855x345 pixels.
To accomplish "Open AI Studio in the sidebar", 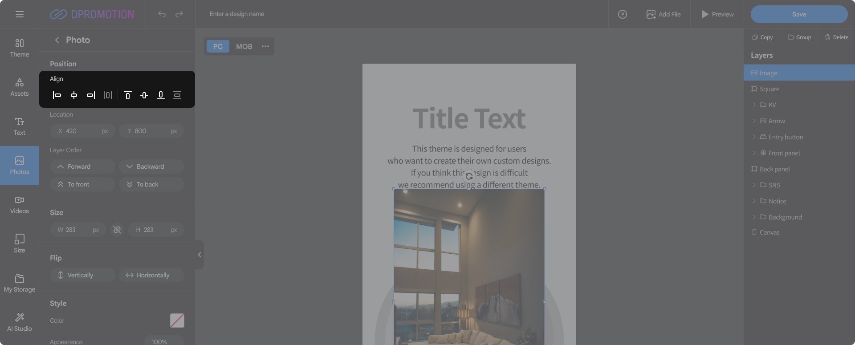I will click(x=20, y=322).
